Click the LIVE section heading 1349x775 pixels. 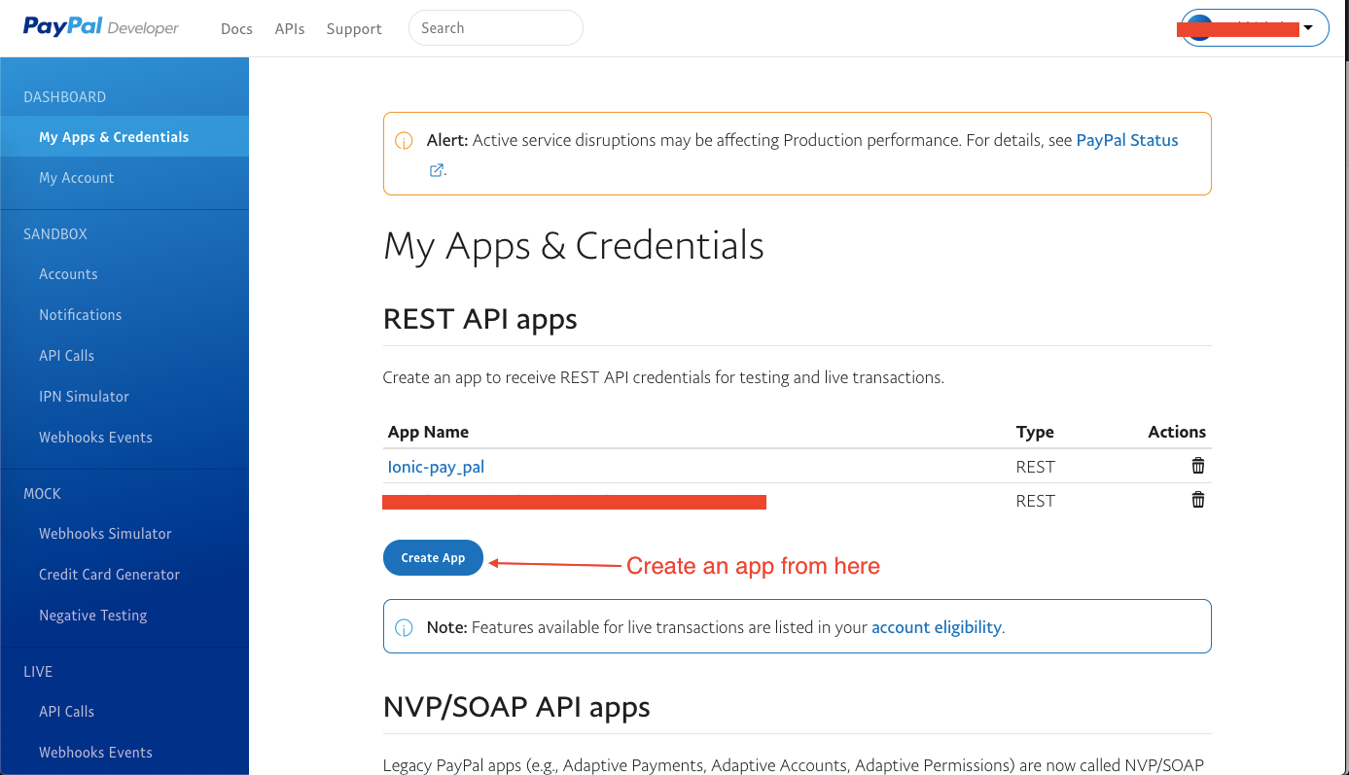pos(38,672)
